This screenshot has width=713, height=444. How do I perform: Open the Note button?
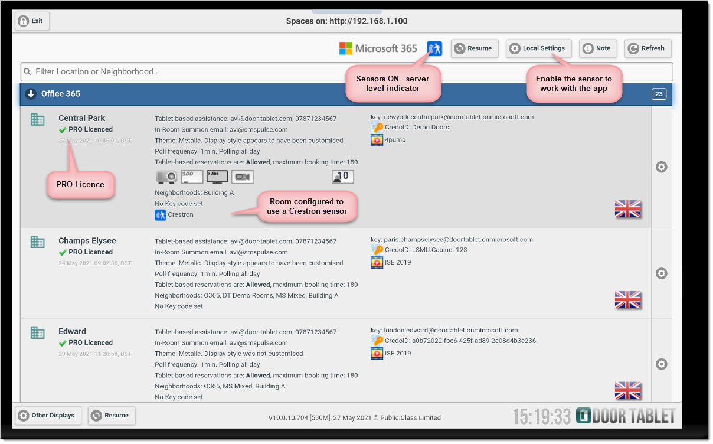click(598, 48)
